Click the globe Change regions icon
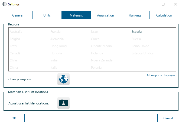The image size is (182, 125). pyautogui.click(x=63, y=79)
